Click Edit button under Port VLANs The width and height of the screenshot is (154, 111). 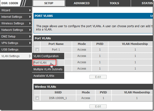98,77
